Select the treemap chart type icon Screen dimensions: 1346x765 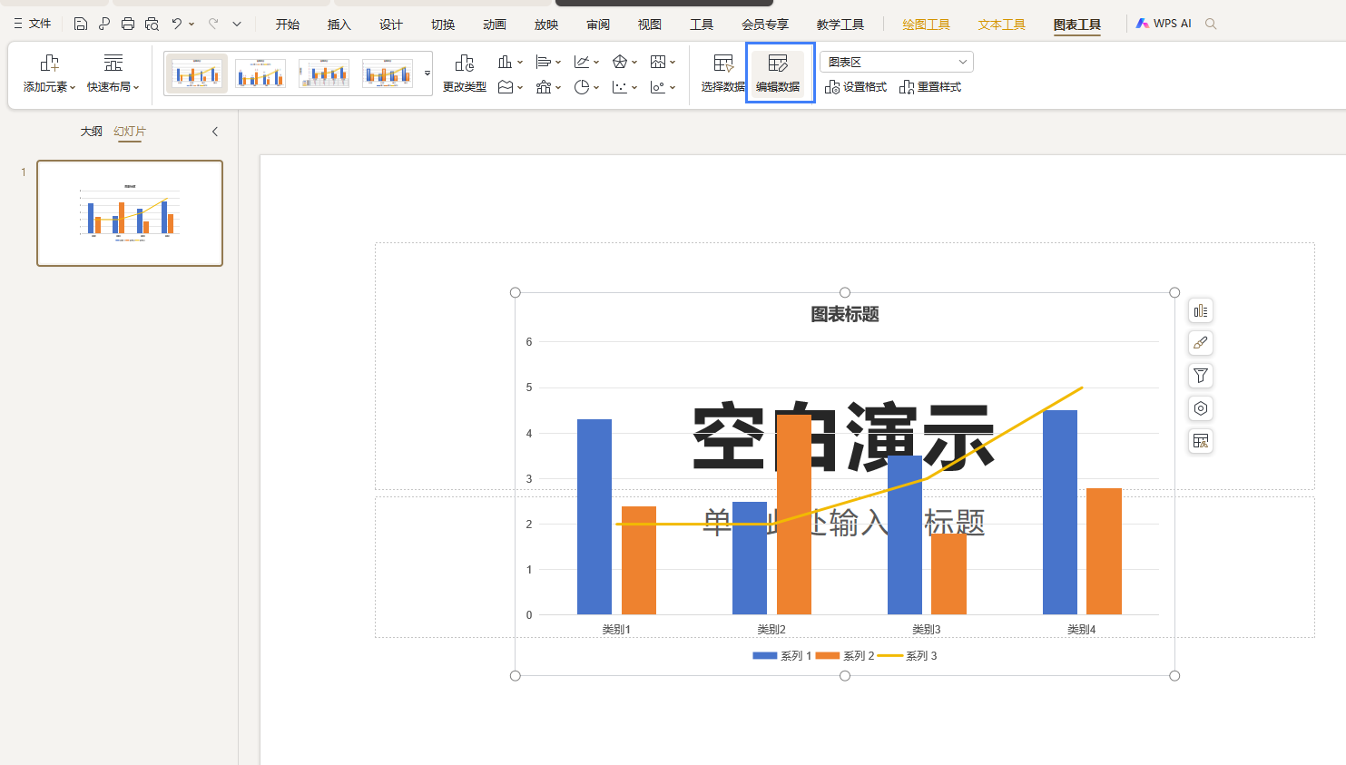click(658, 62)
